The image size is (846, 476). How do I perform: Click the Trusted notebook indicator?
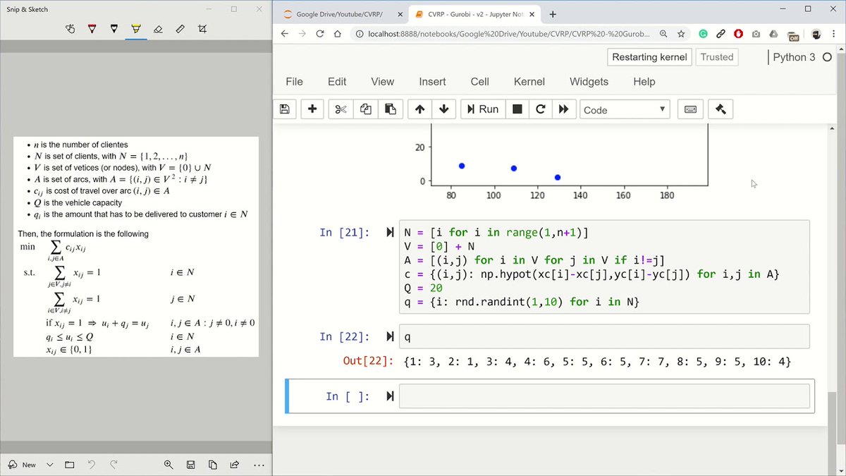coord(717,57)
